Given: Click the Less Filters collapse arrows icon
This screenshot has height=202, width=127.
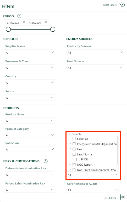Looking at the screenshot, I should coord(122,197).
